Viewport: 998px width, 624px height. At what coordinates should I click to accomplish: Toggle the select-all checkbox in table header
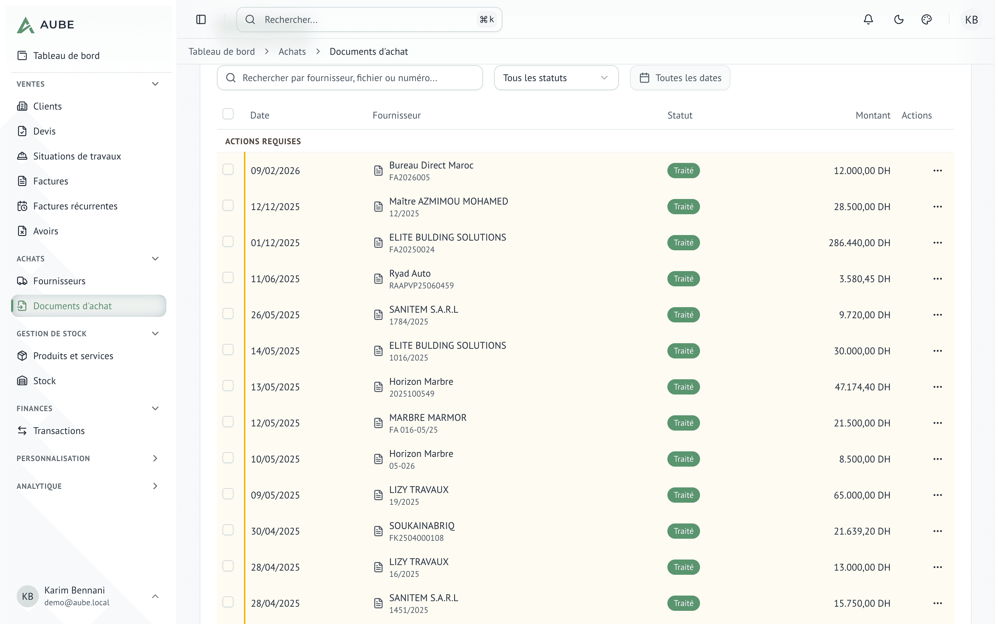(x=228, y=114)
